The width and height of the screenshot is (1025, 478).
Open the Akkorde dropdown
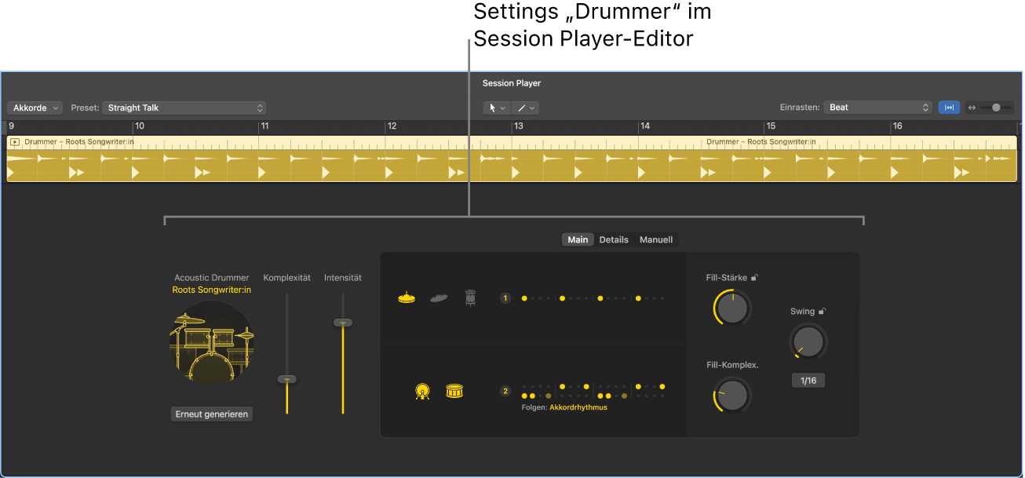pyautogui.click(x=35, y=108)
